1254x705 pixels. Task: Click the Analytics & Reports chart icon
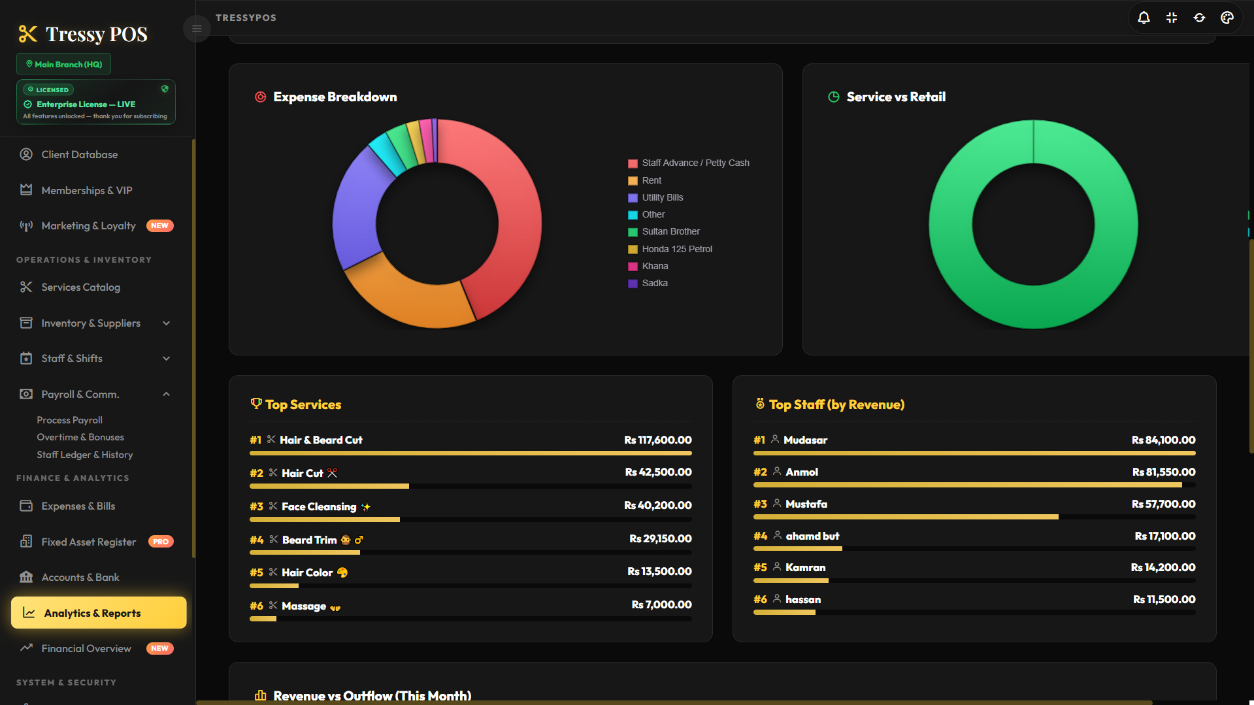pos(29,613)
